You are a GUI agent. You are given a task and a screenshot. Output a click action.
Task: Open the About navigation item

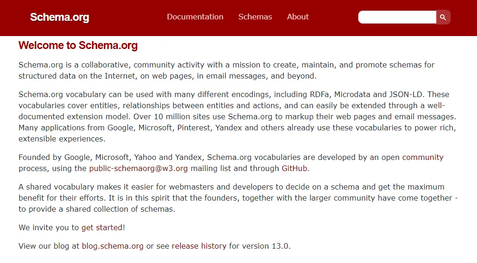298,17
